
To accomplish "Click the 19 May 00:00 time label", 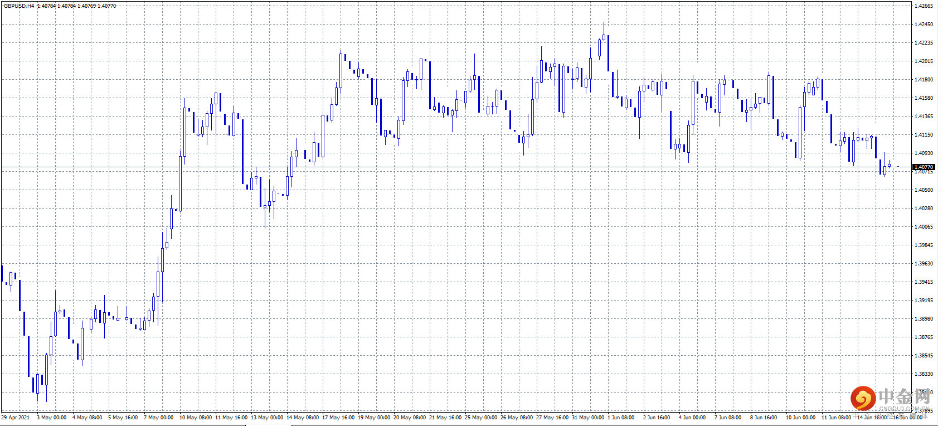I will 374,417.
